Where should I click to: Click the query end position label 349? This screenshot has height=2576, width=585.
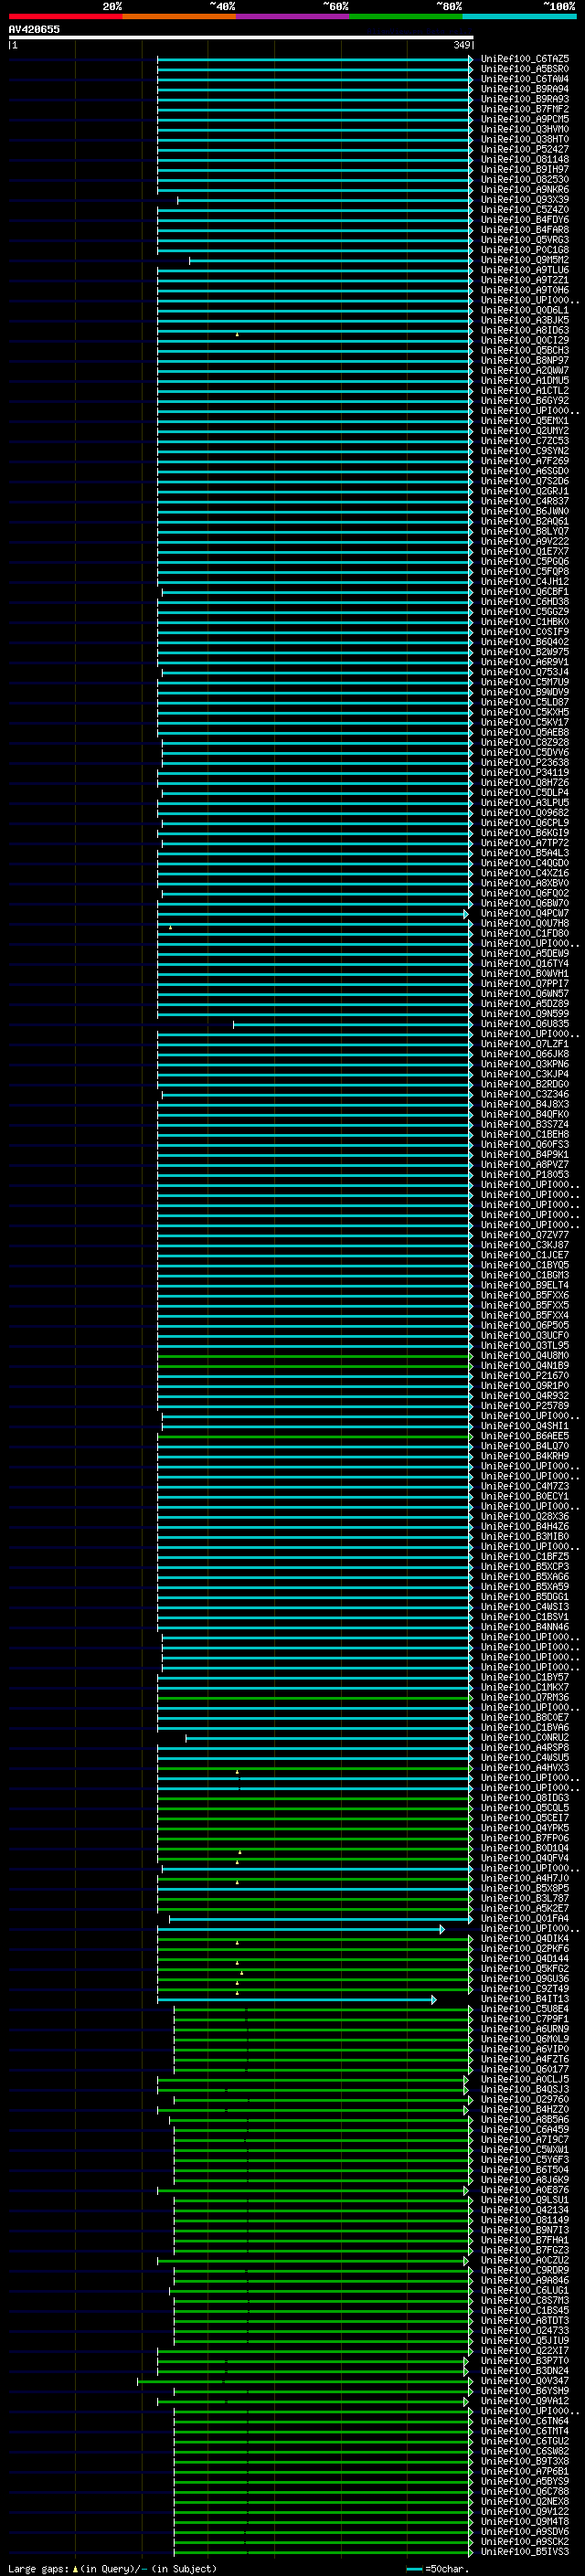click(461, 45)
